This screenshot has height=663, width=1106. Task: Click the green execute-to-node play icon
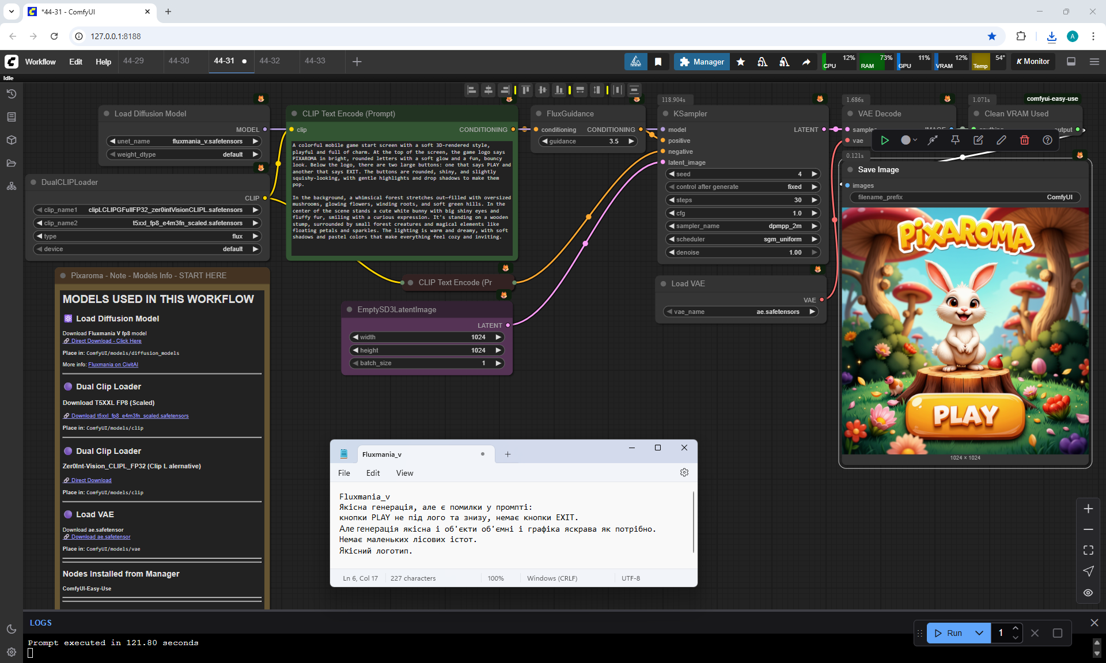(x=885, y=140)
